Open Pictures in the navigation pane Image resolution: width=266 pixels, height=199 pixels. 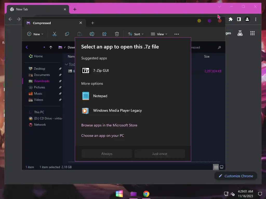[x=37, y=87]
